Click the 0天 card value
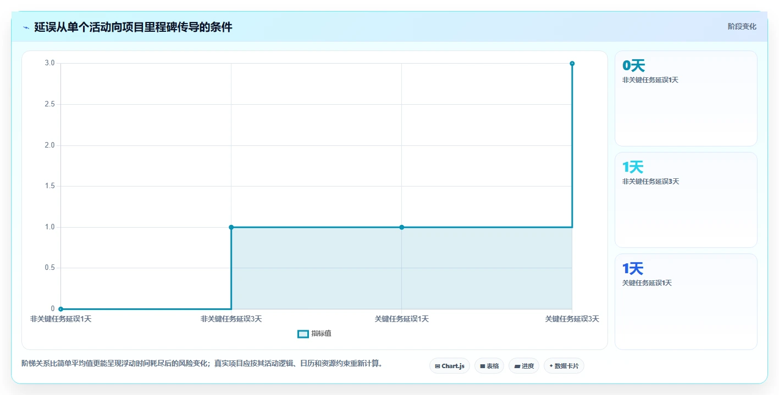The image size is (779, 395). pyautogui.click(x=633, y=66)
